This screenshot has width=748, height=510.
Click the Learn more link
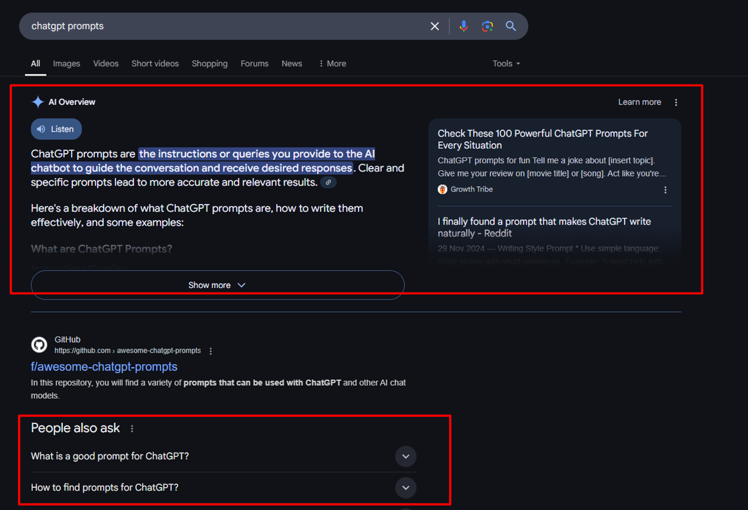pyautogui.click(x=639, y=102)
